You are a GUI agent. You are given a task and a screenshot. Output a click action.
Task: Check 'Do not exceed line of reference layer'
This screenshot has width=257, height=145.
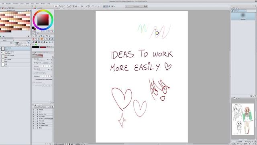35,79
